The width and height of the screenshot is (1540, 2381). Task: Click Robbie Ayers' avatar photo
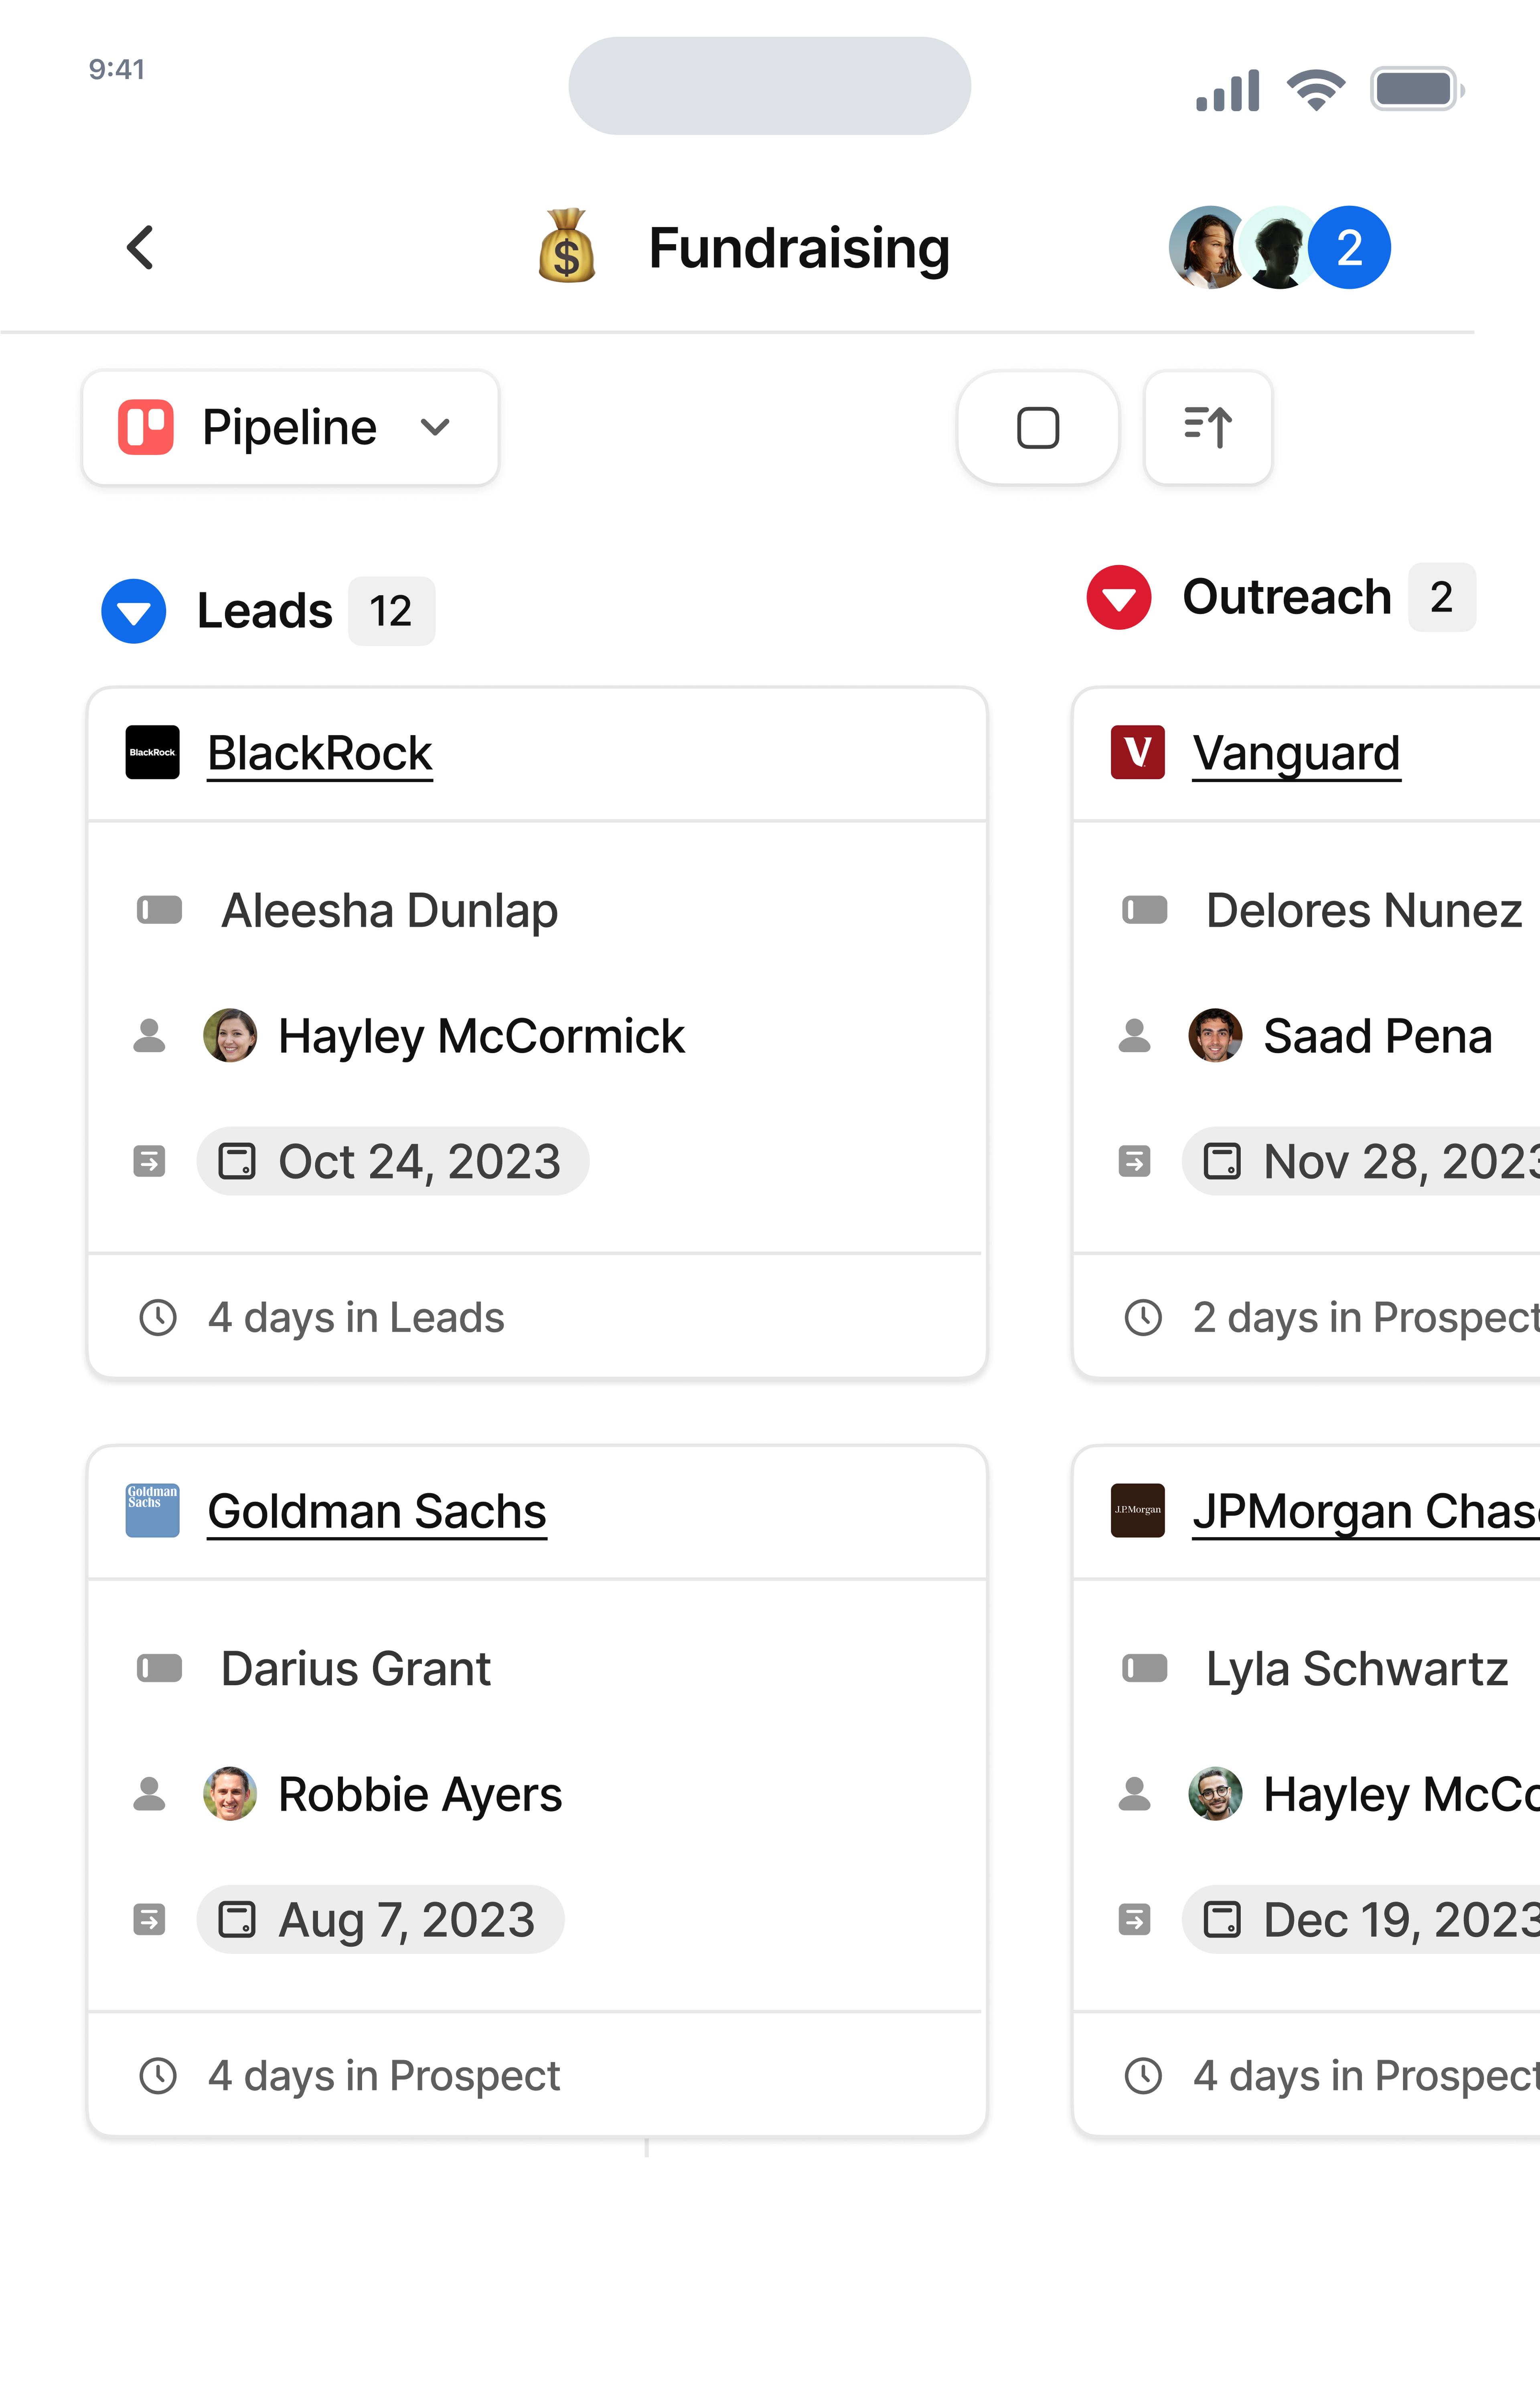coord(230,1793)
